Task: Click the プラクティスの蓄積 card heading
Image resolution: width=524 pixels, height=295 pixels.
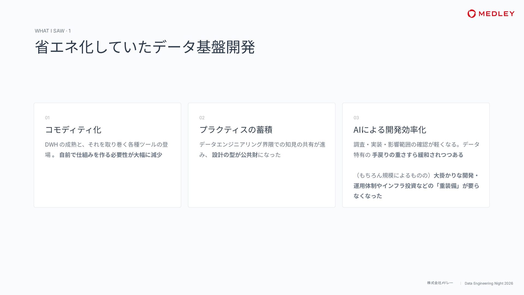Action: click(236, 130)
